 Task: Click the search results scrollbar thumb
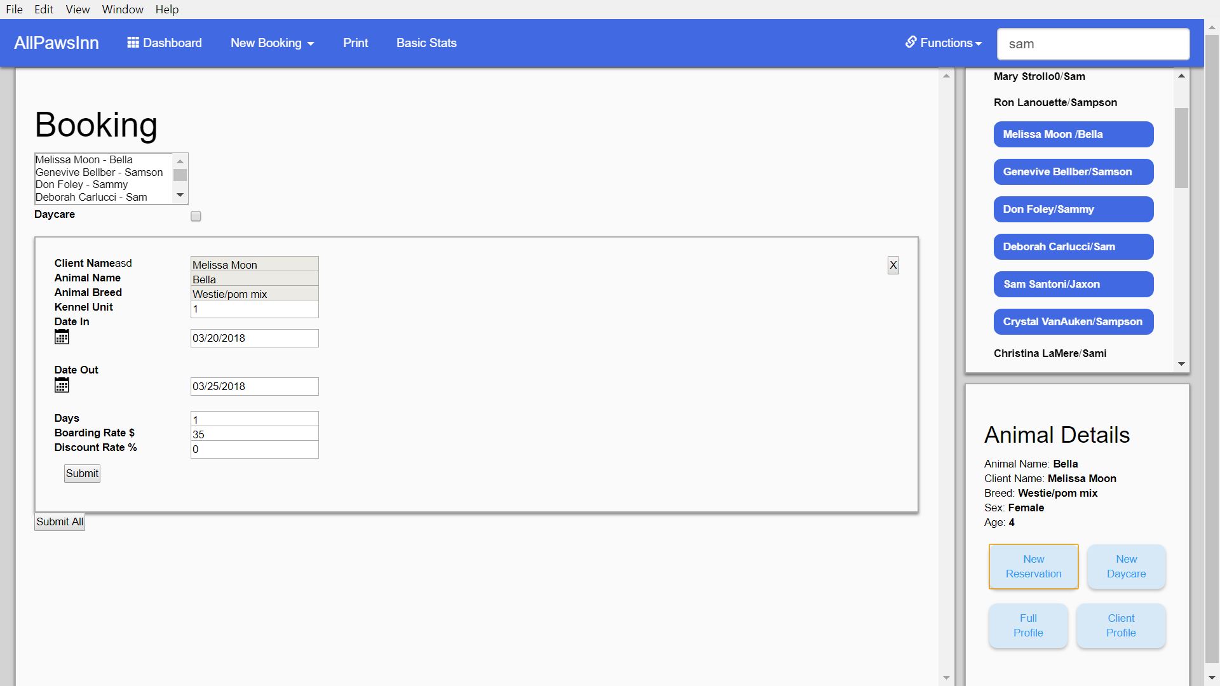[x=1181, y=147]
